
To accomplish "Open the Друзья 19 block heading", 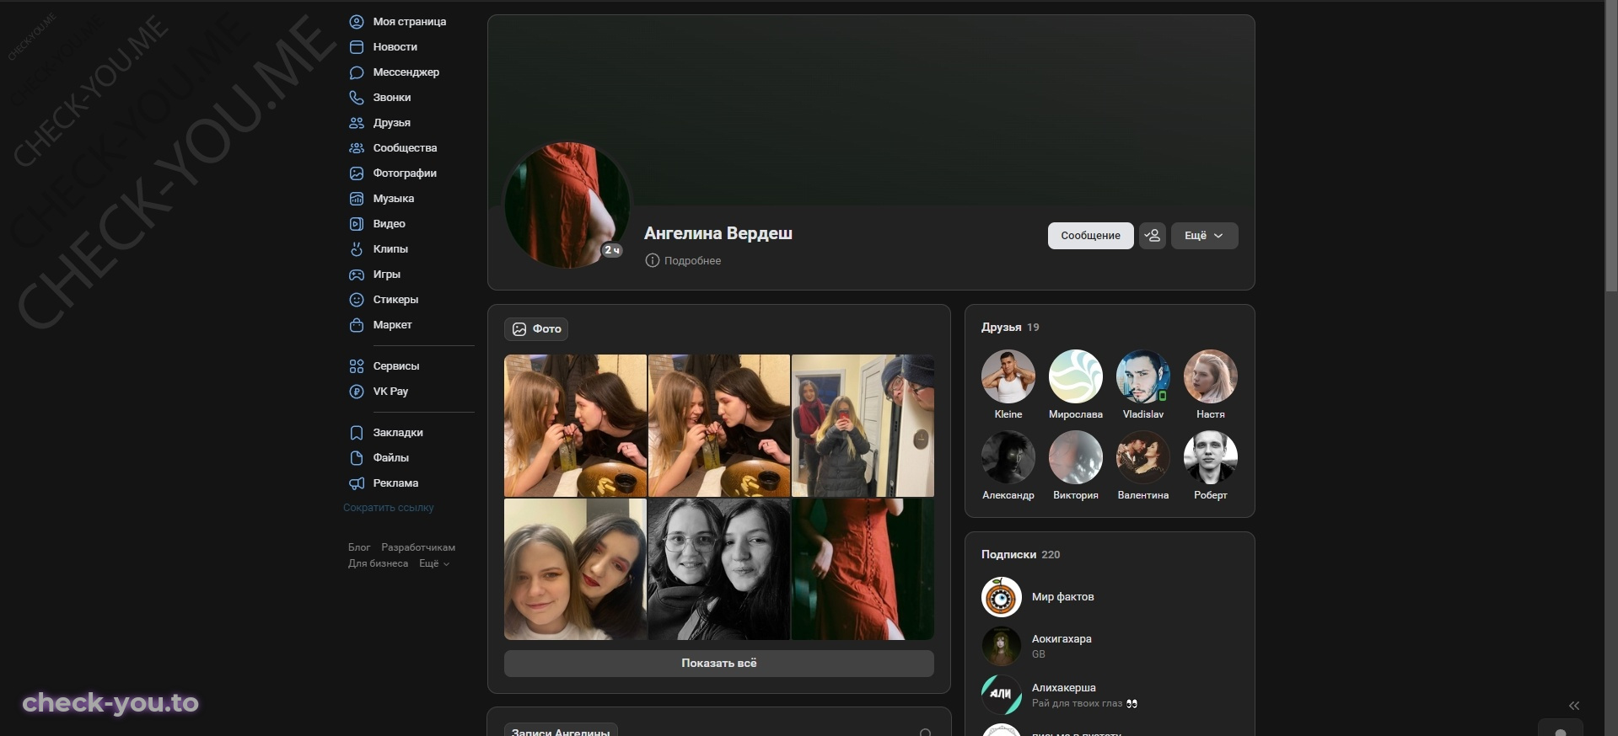I will tap(1010, 328).
